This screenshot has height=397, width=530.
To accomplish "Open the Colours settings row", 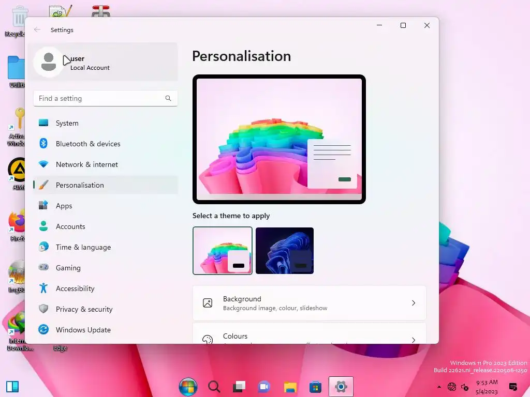I will tap(310, 333).
